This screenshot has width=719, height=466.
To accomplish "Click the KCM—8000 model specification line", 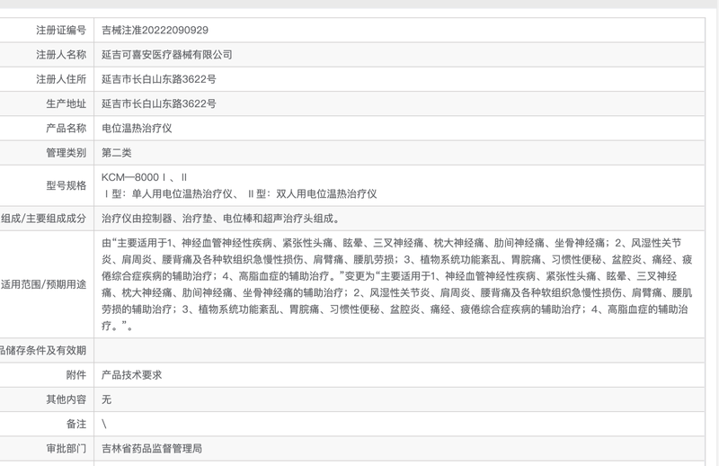I will pyautogui.click(x=144, y=177).
